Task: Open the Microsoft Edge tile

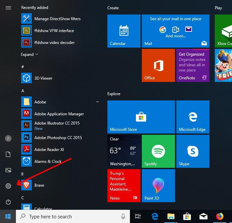Action: pos(193,117)
